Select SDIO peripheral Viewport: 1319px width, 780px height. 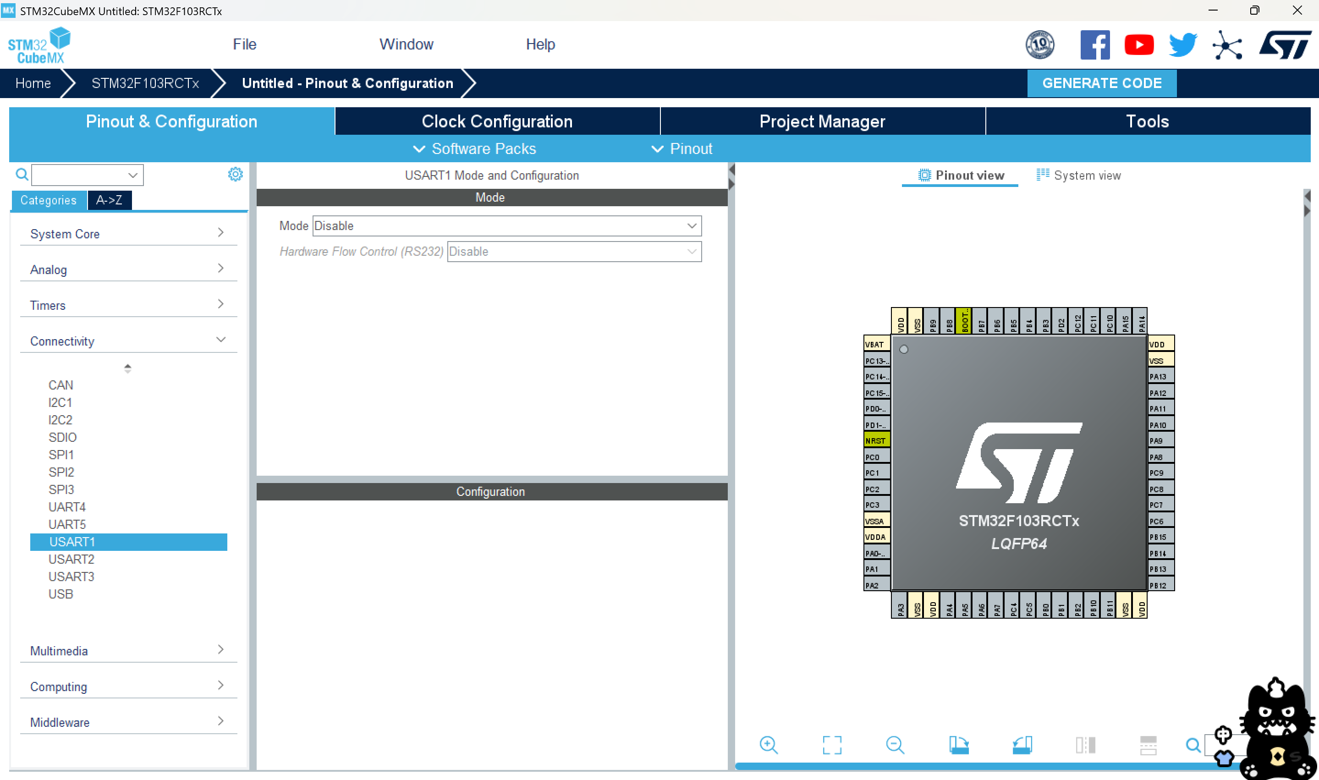coord(62,437)
